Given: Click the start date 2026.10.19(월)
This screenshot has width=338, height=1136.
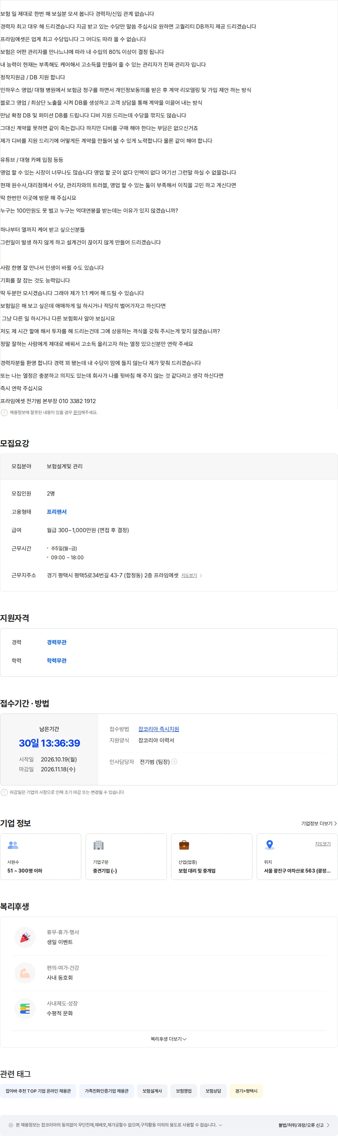Looking at the screenshot, I should [x=59, y=759].
